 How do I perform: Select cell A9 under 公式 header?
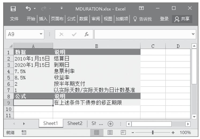(33, 102)
